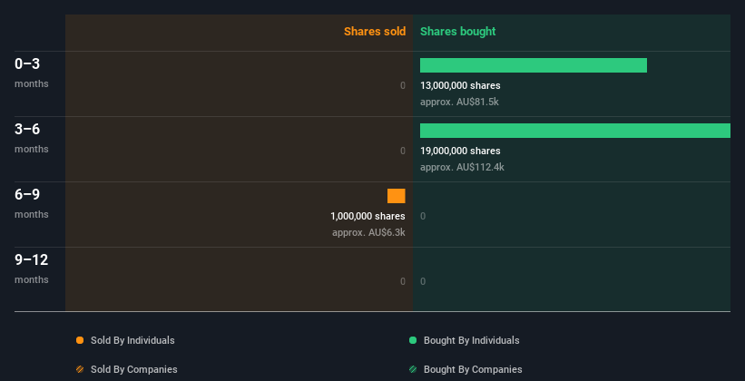The width and height of the screenshot is (745, 381).
Task: Click the 1,000,000 shares sold label
Action: tap(368, 216)
